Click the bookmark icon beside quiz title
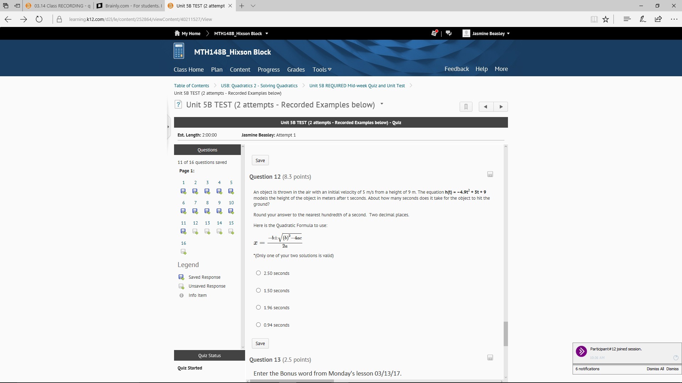682x383 pixels. (x=466, y=107)
